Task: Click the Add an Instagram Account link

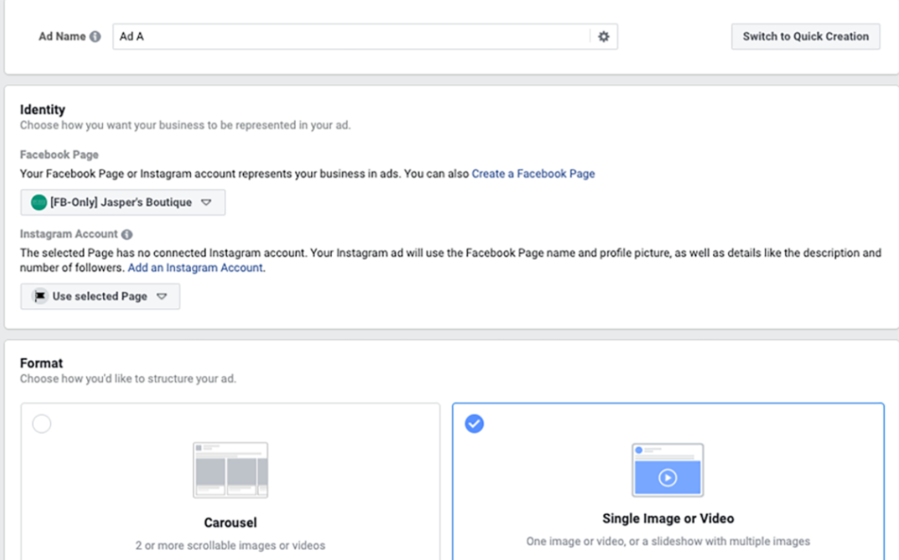Action: [195, 268]
